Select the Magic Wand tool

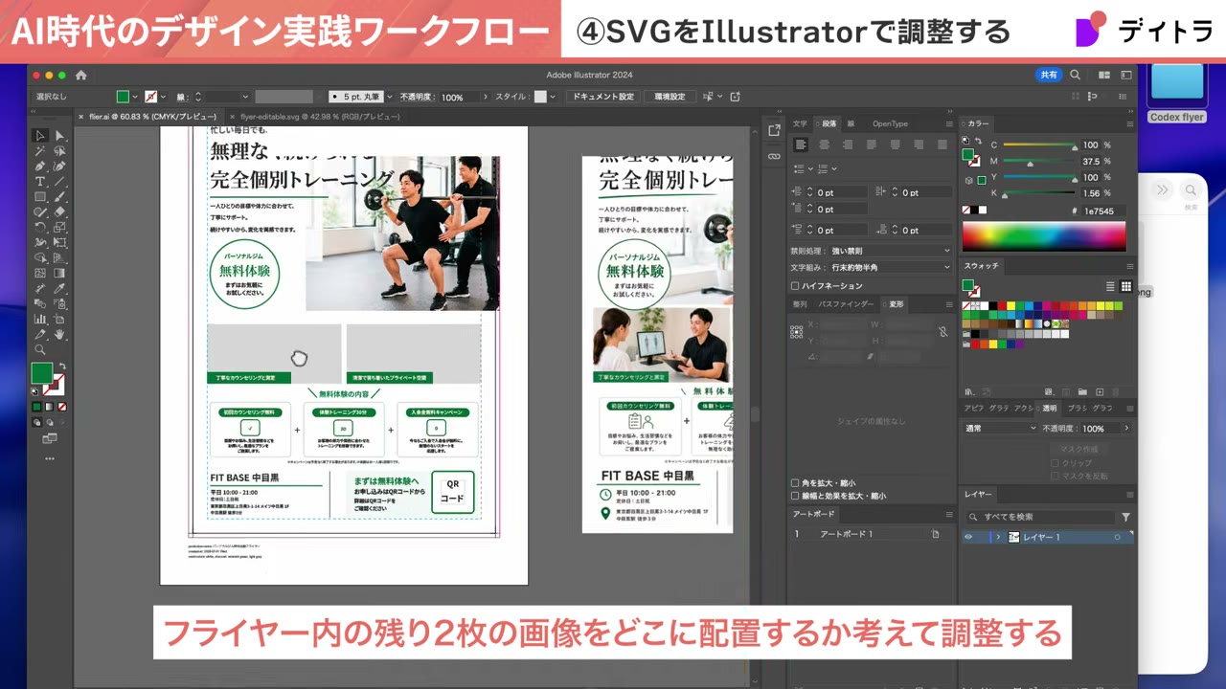[x=40, y=150]
